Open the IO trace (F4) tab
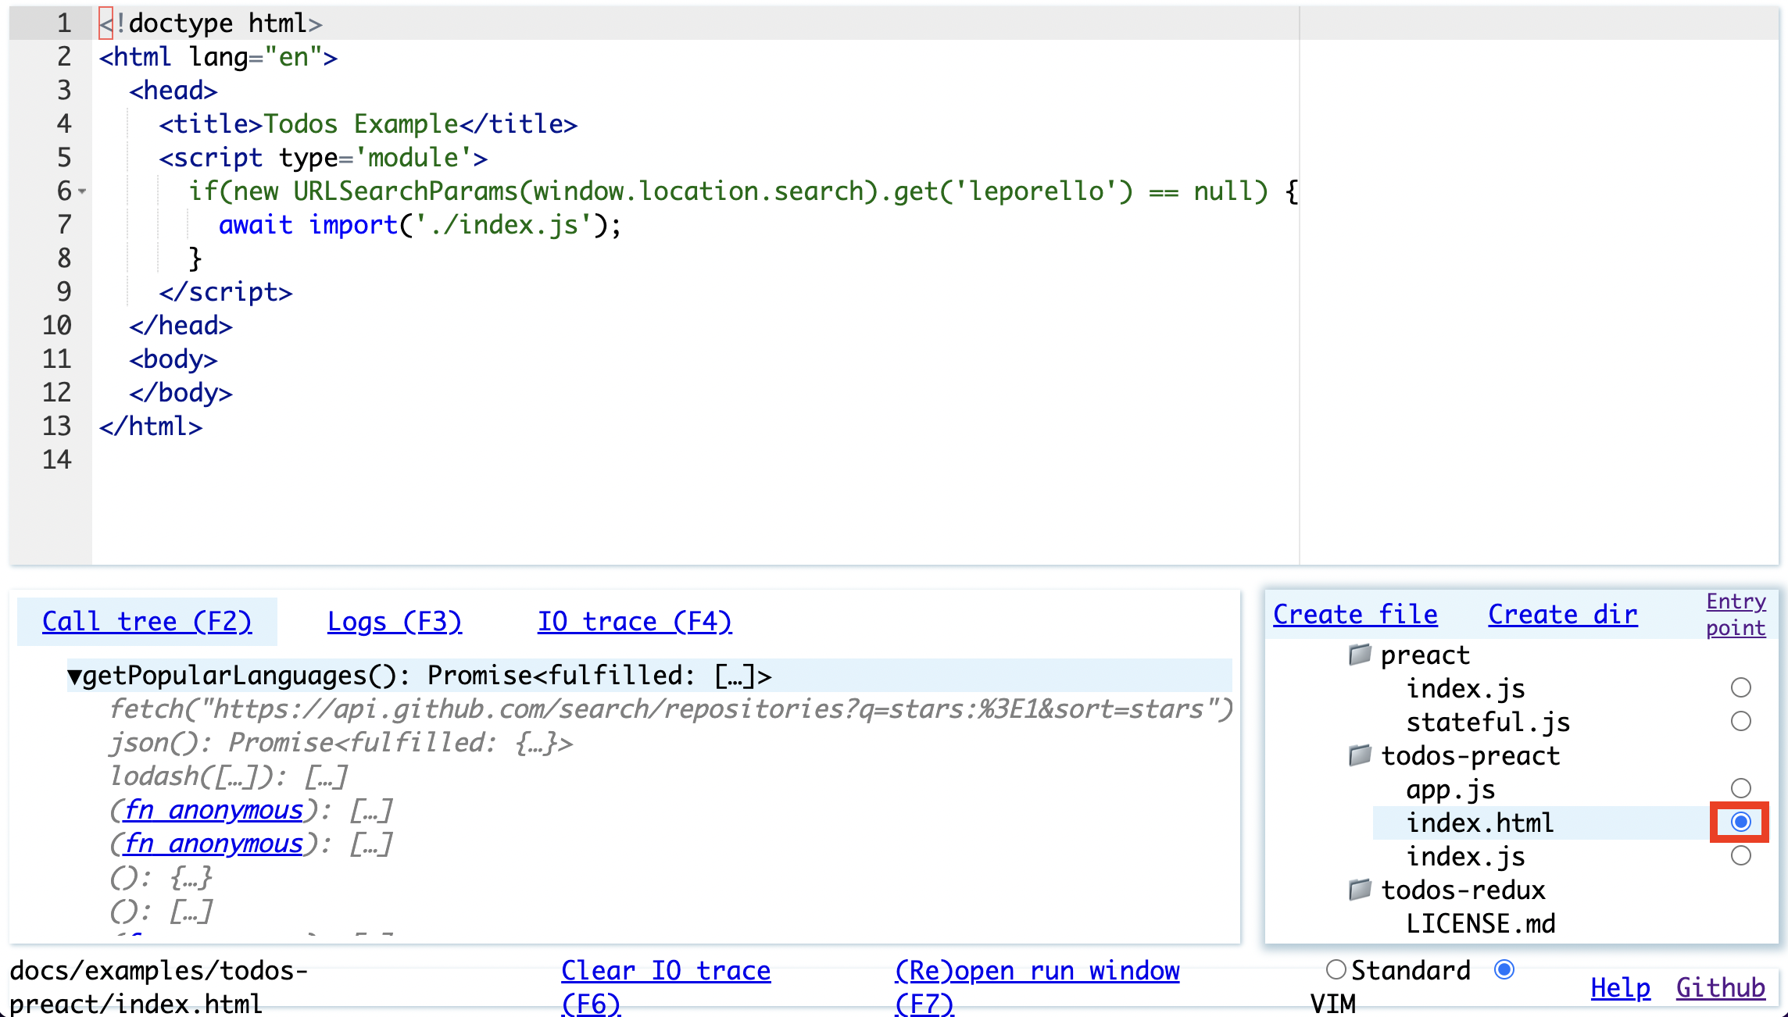This screenshot has height=1017, width=1788. click(x=635, y=621)
